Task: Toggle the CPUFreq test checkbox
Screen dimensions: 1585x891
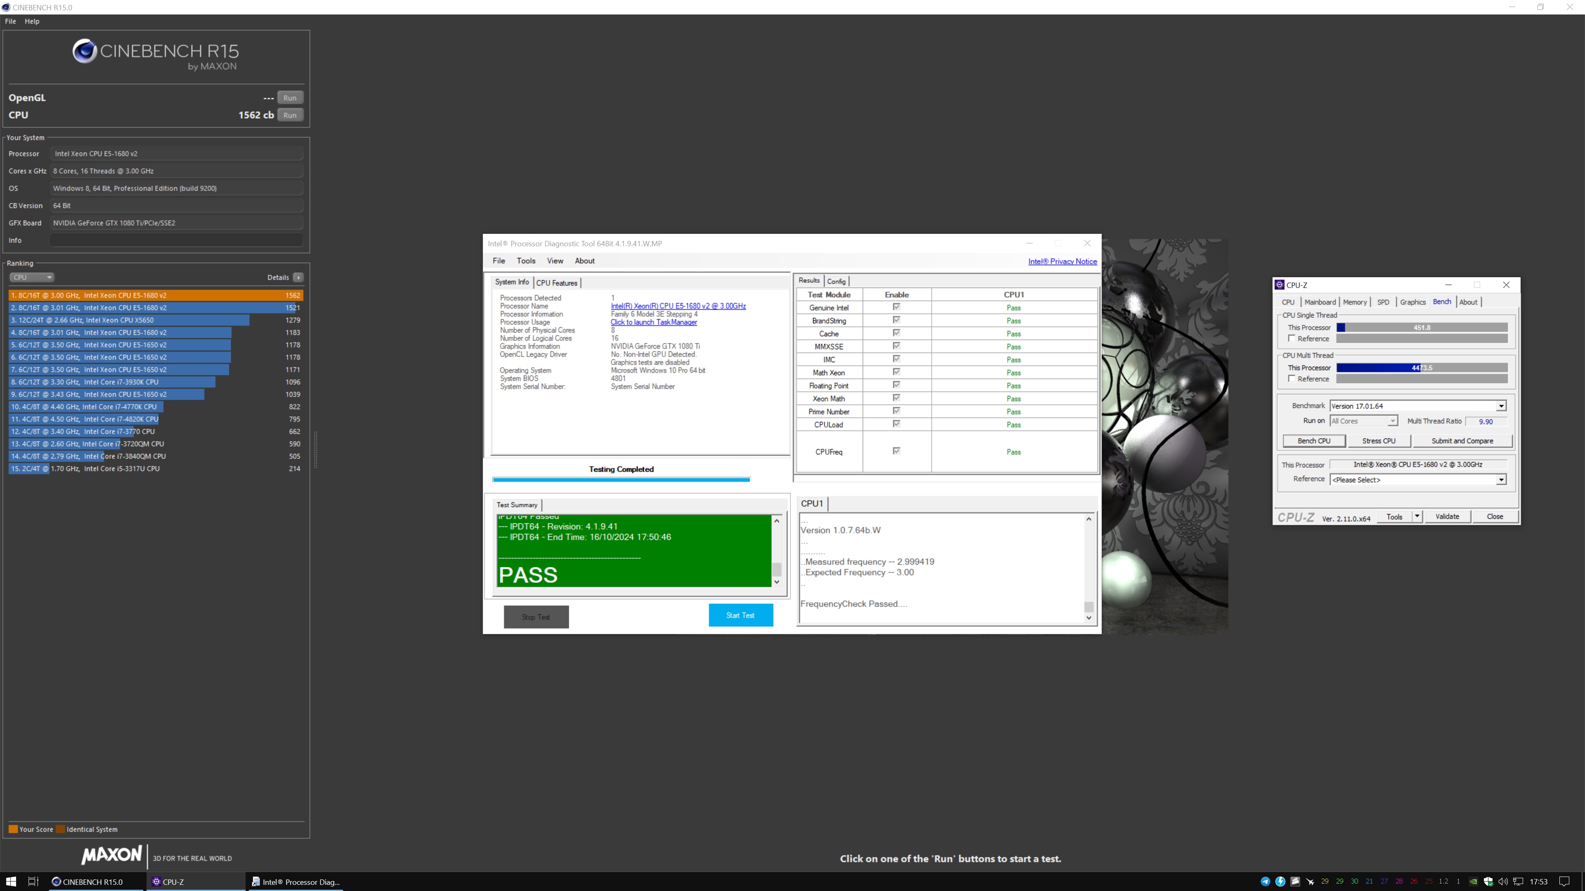Action: (897, 451)
